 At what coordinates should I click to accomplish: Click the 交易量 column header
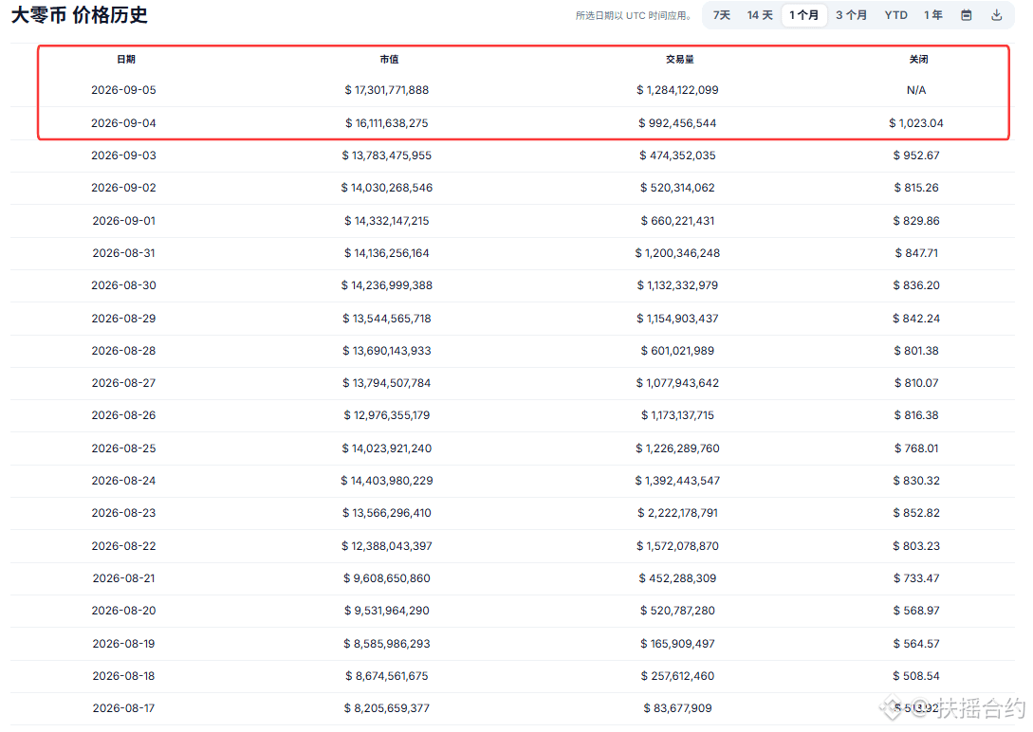[679, 59]
